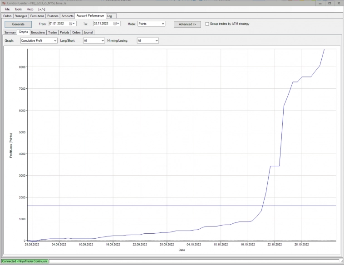
Task: Click the Connected status indicator in status bar
Action: click(x=24, y=261)
